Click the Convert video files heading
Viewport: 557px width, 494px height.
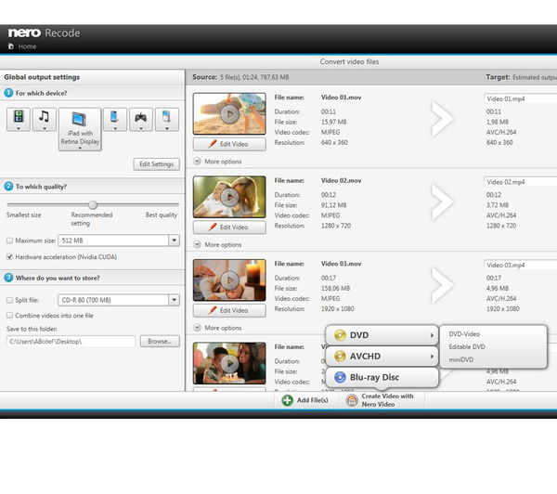tap(349, 62)
